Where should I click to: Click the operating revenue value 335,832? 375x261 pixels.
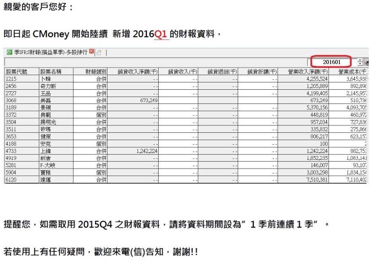click(319, 129)
